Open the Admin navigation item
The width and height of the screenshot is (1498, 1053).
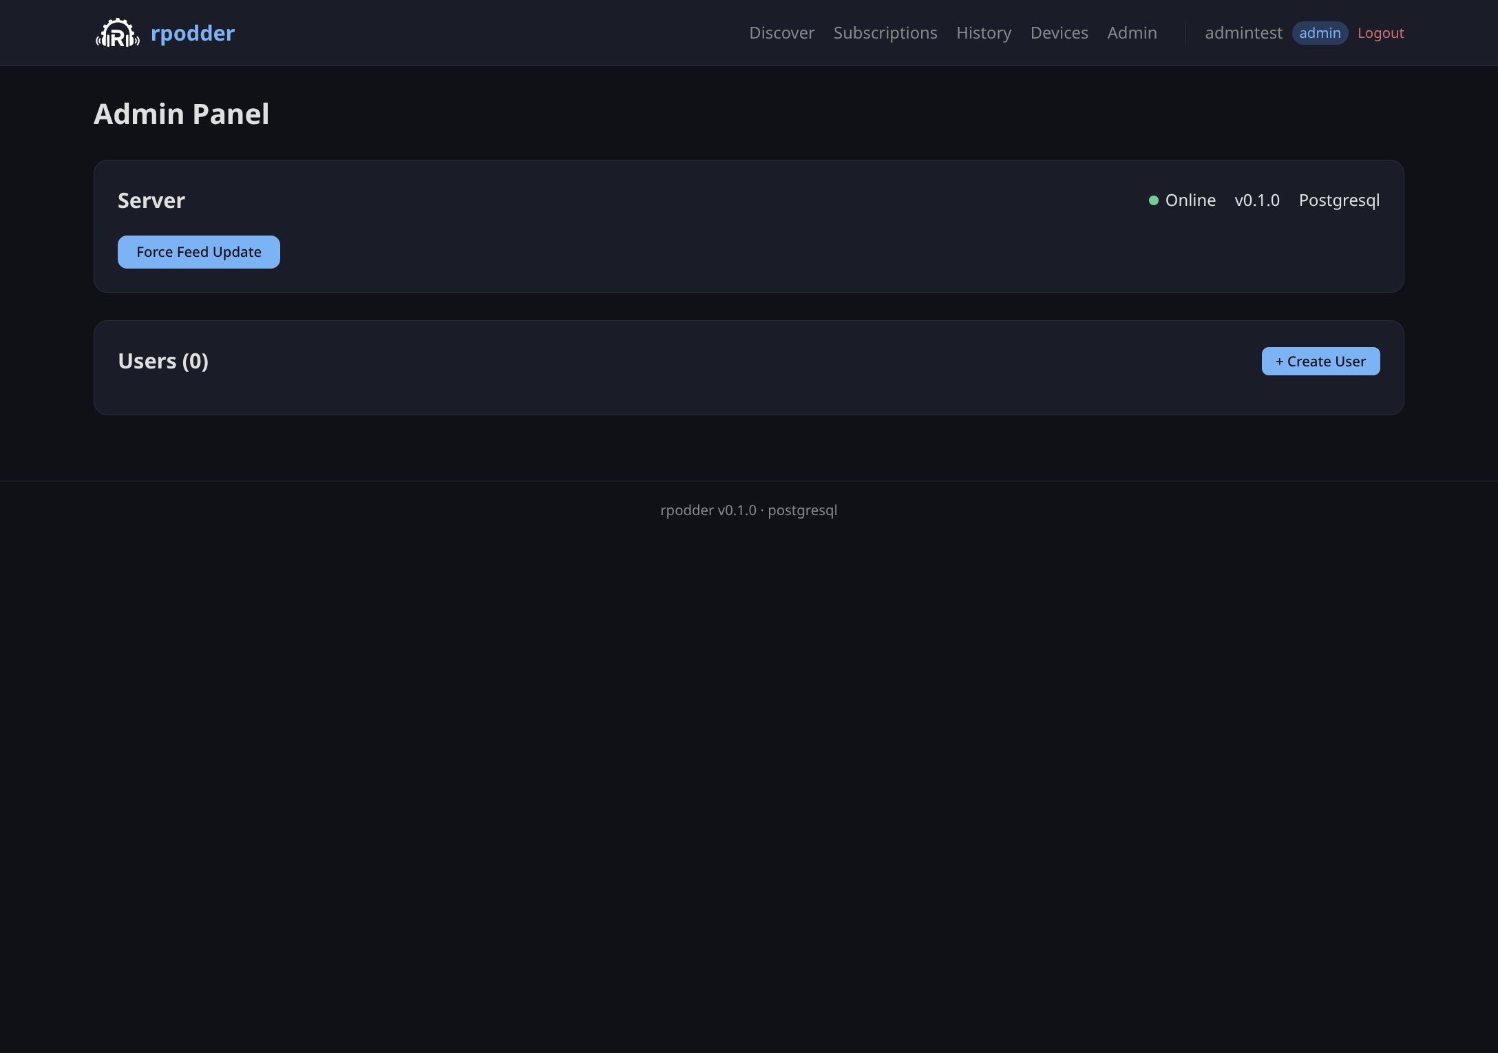pyautogui.click(x=1132, y=32)
